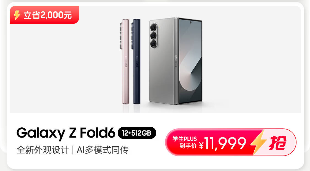Viewport: 310px width, 171px height.
Task: Tap the ¥11,999 student price banner
Action: [x=231, y=142]
